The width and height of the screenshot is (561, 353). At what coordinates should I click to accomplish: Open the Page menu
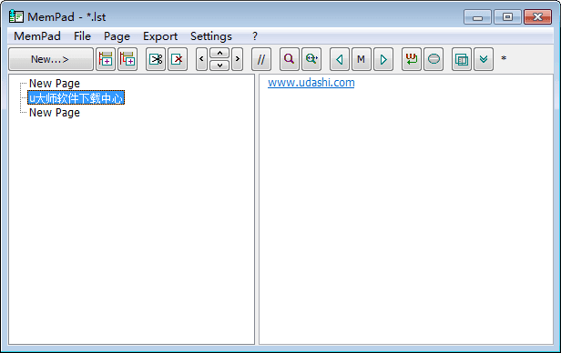pyautogui.click(x=117, y=36)
